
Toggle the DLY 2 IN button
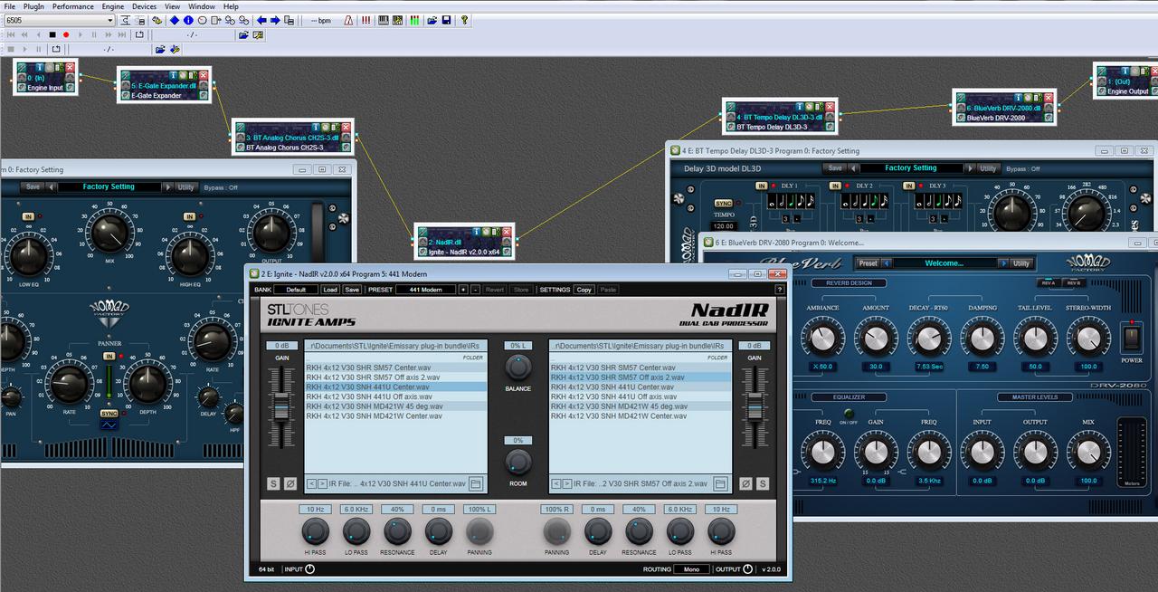point(837,186)
